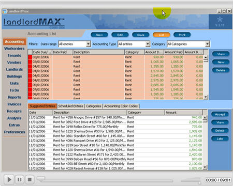Image resolution: width=233 pixels, height=186 pixels.
Task: Open Preferences in the sidebar
Action: coord(14,132)
